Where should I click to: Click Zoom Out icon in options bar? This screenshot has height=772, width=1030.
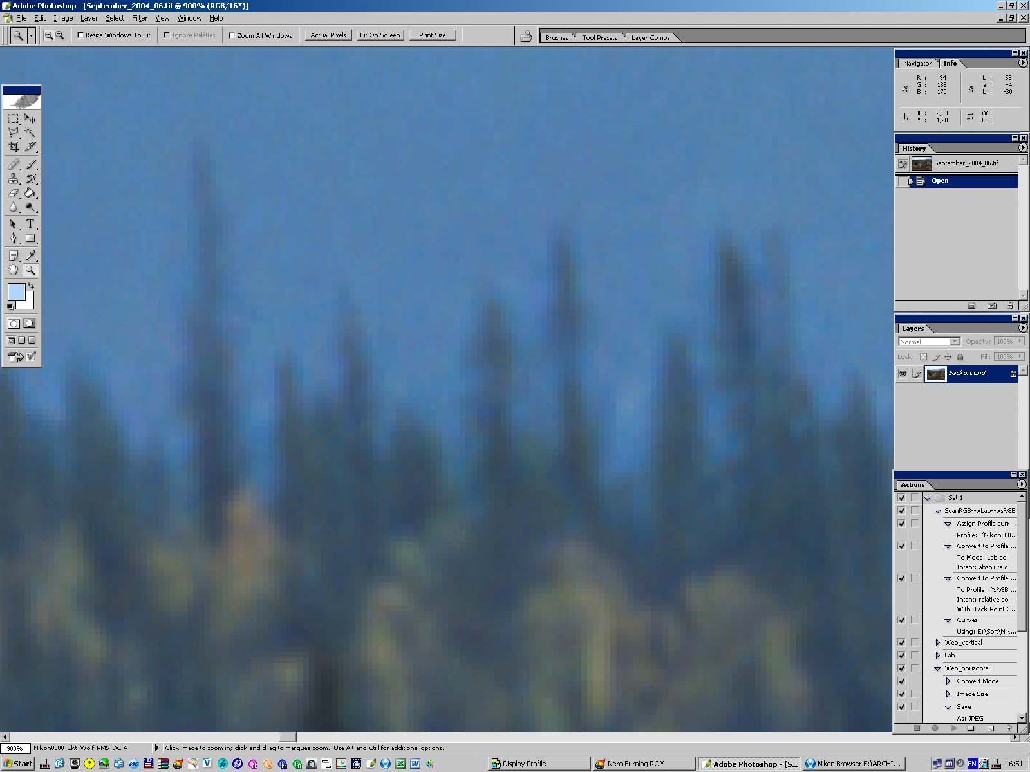(59, 35)
